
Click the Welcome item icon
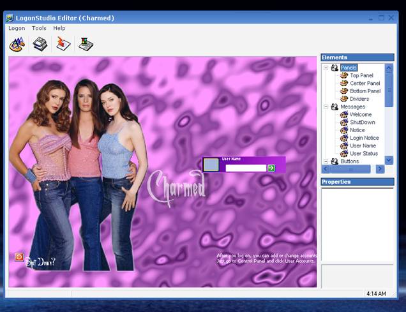click(x=344, y=115)
